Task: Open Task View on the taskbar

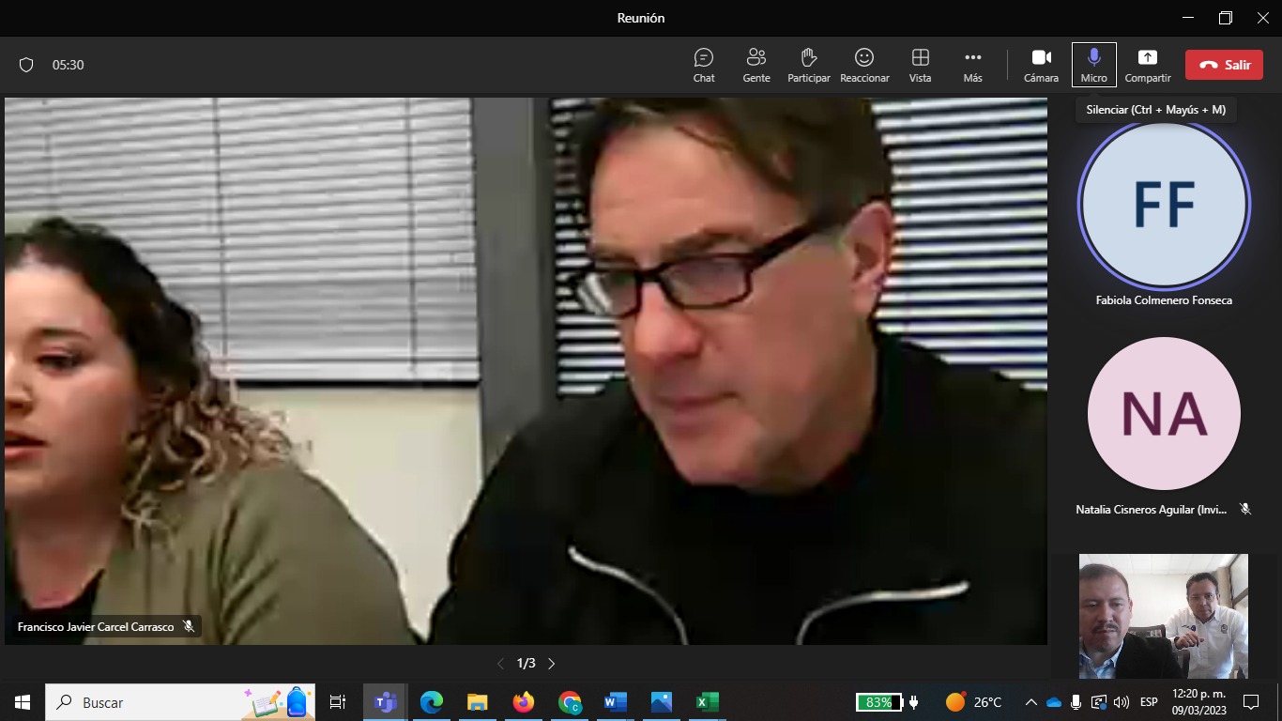Action: point(338,702)
